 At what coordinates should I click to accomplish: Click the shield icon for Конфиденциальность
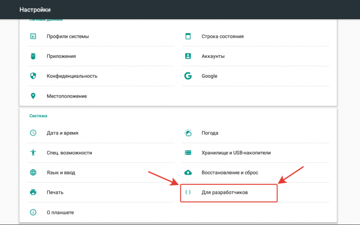[33, 76]
